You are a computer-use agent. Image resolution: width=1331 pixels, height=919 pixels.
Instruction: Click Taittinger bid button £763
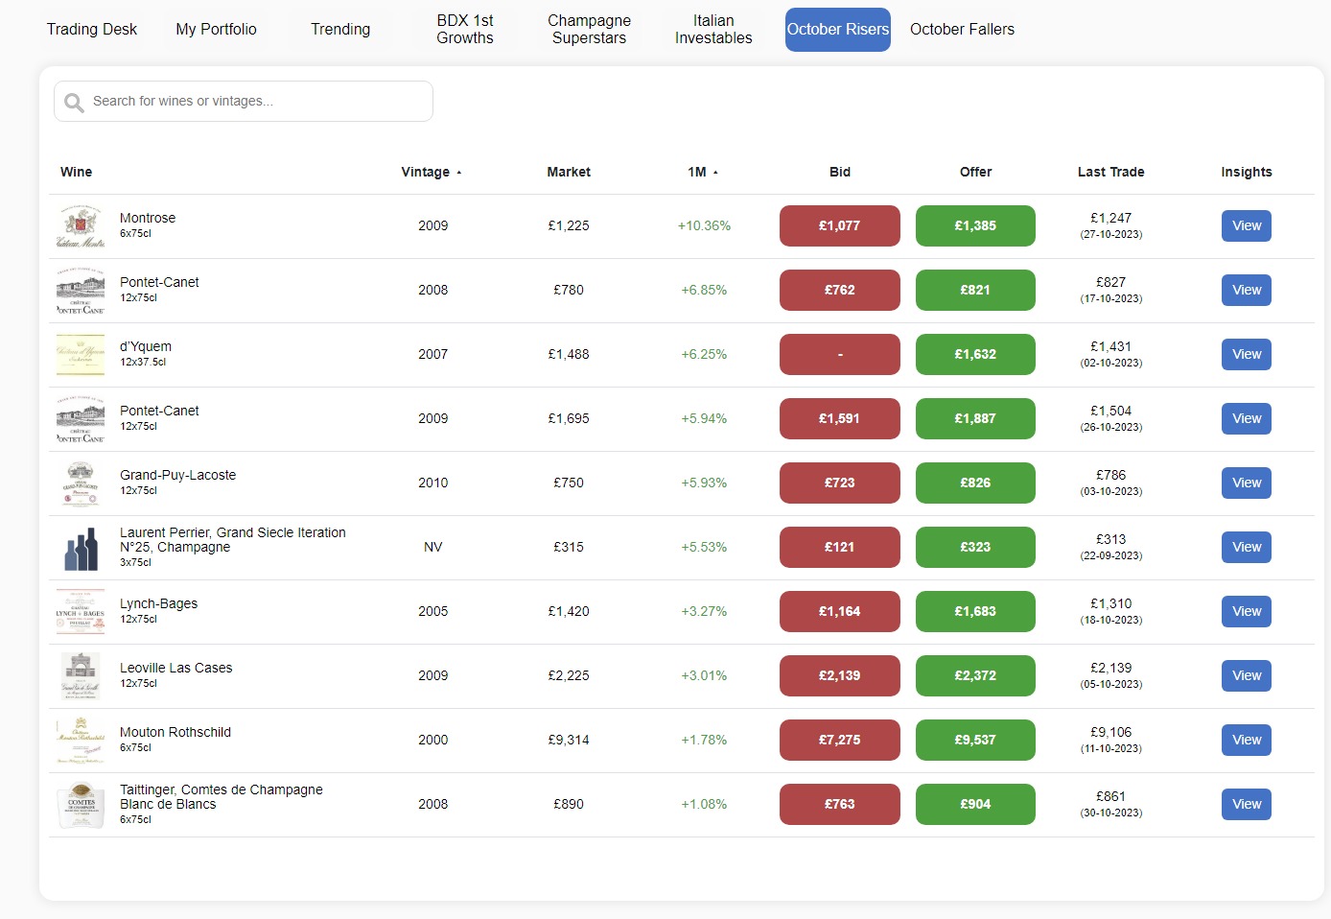pyautogui.click(x=840, y=804)
